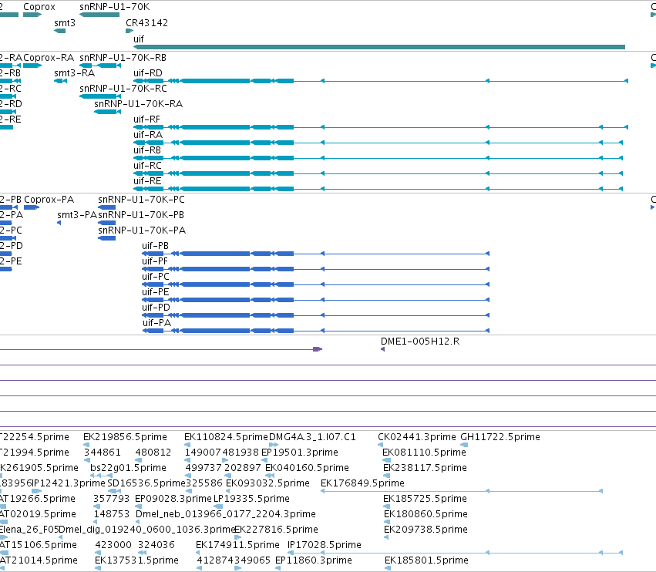Click the EP09028.3prime EST label

(x=173, y=499)
